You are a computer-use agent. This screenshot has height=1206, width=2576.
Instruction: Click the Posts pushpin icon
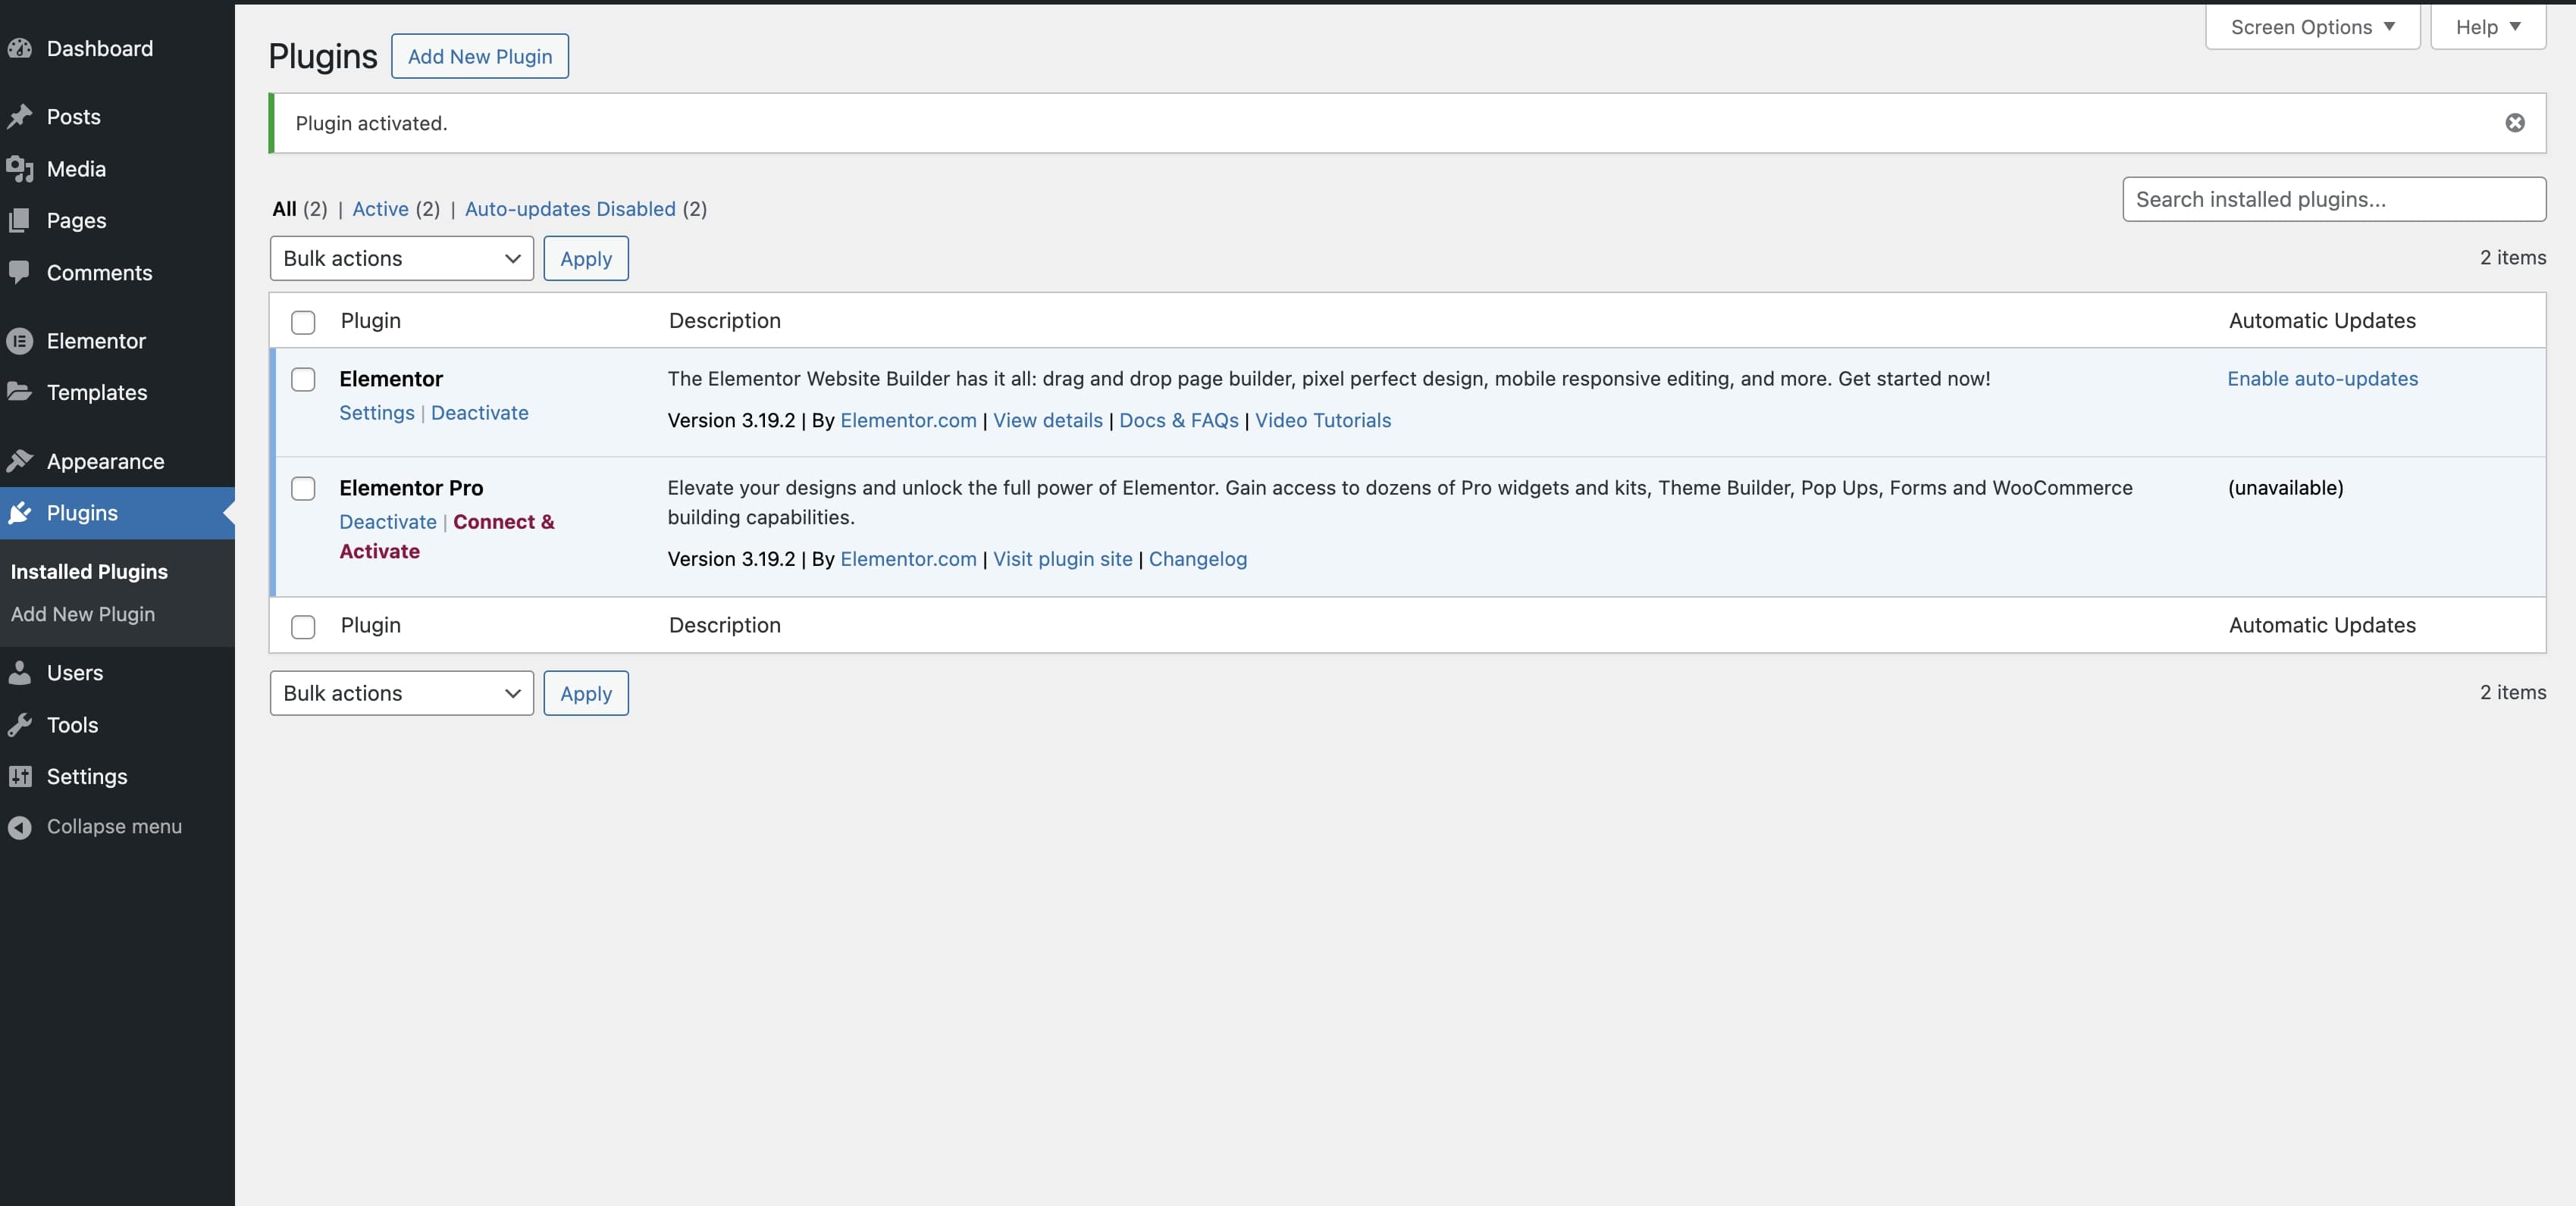pyautogui.click(x=22, y=117)
